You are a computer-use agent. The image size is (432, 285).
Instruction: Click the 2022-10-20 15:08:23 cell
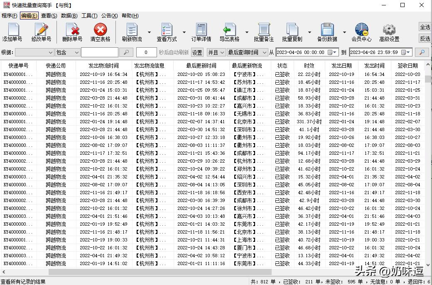tap(201, 74)
